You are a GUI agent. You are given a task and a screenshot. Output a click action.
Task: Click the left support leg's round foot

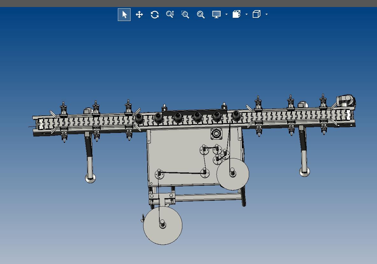90,178
